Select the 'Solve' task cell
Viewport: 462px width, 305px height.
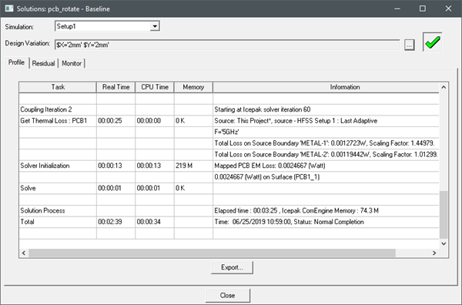[58, 188]
